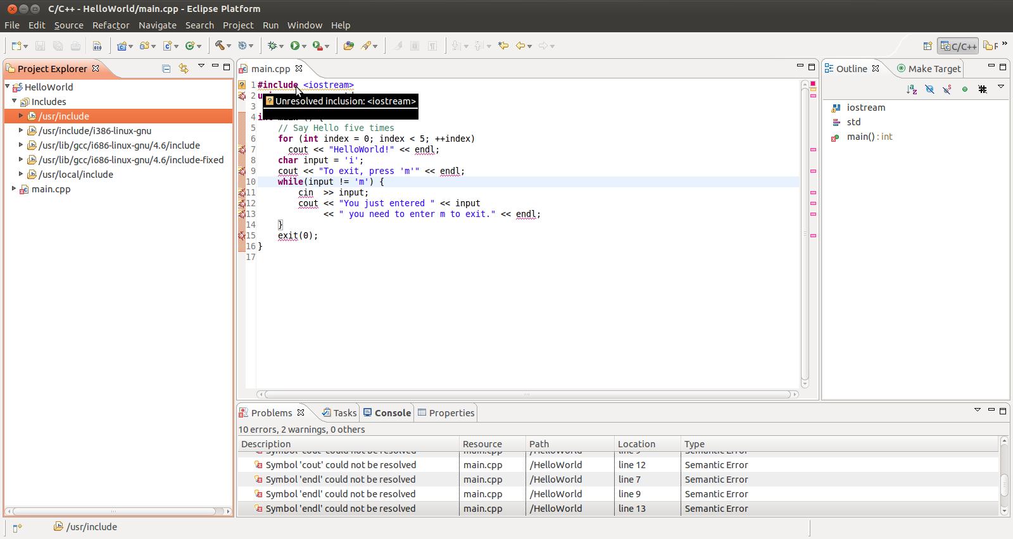Viewport: 1013px width, 539px height.
Task: Toggle Hide Fields in Outline toolbar
Action: [929, 89]
